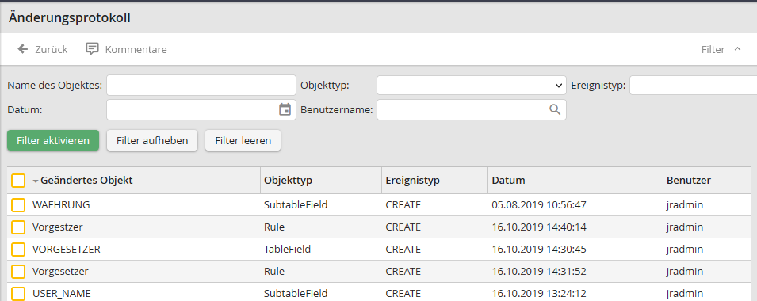Open the Ereignistyp dropdown
This screenshot has height=301, width=757.
[x=694, y=86]
